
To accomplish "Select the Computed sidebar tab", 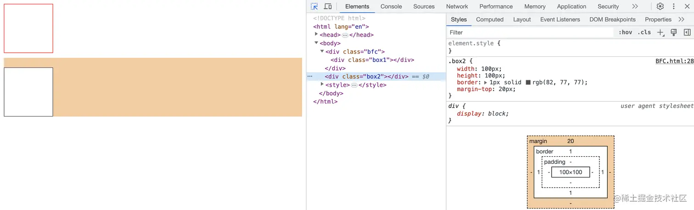I will pos(490,19).
